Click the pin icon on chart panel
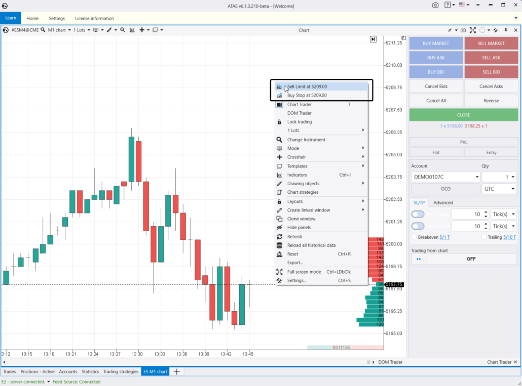522x386 pixels. 506,30
